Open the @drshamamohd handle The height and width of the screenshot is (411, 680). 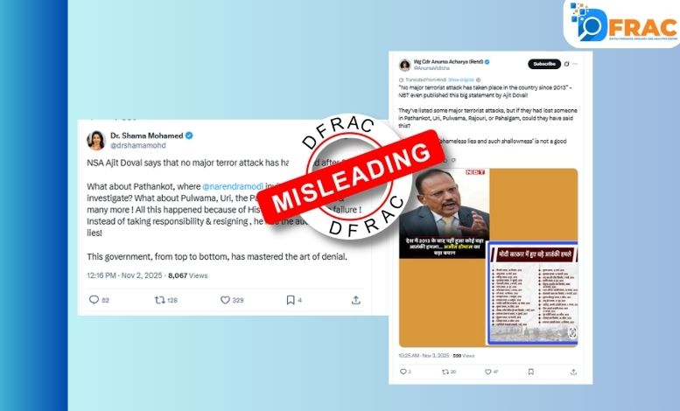point(138,146)
